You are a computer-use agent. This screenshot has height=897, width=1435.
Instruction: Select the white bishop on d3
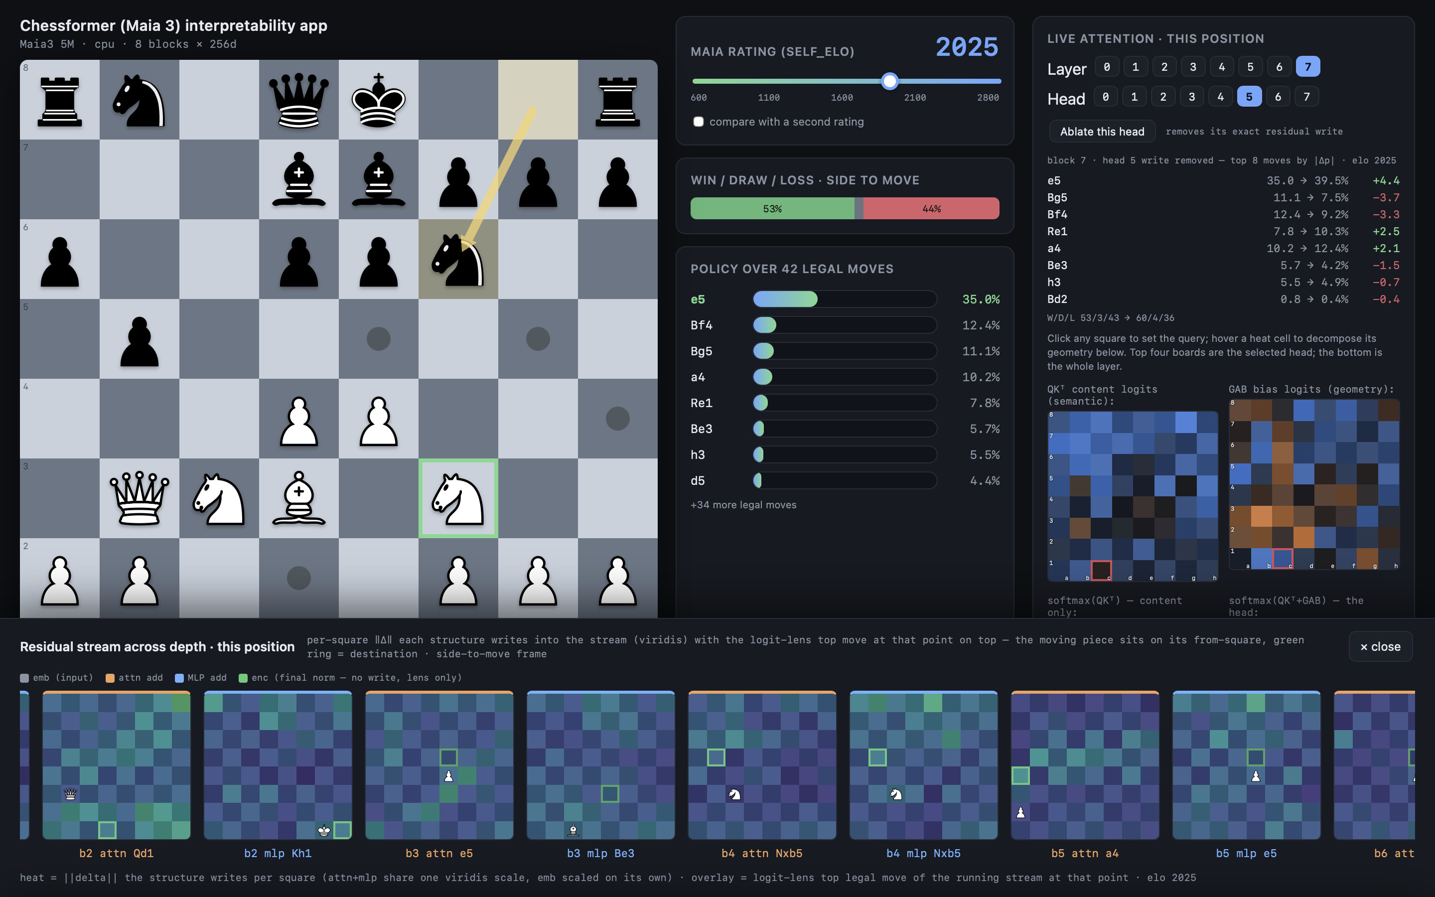tap(299, 498)
